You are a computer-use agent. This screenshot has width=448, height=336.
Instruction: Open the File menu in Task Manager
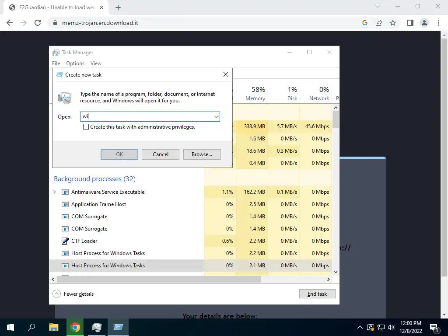[56, 63]
